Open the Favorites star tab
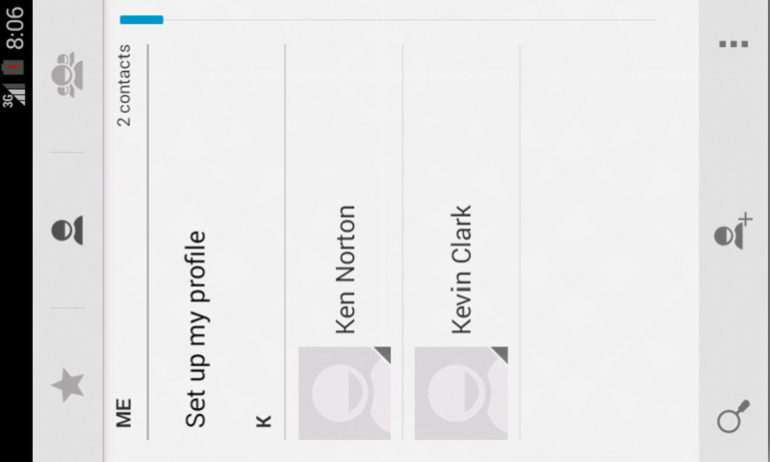This screenshot has width=770, height=462. point(67,385)
